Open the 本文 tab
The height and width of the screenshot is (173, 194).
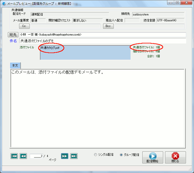(15, 66)
